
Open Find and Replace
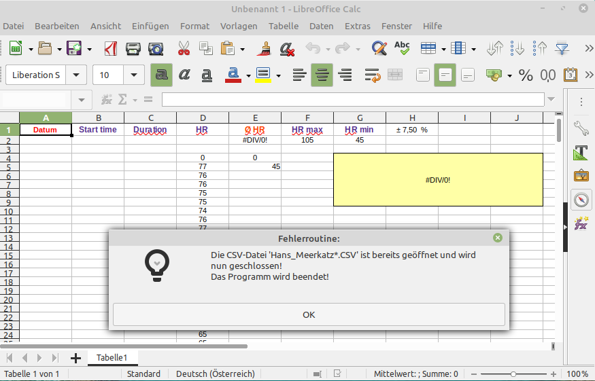(379, 48)
